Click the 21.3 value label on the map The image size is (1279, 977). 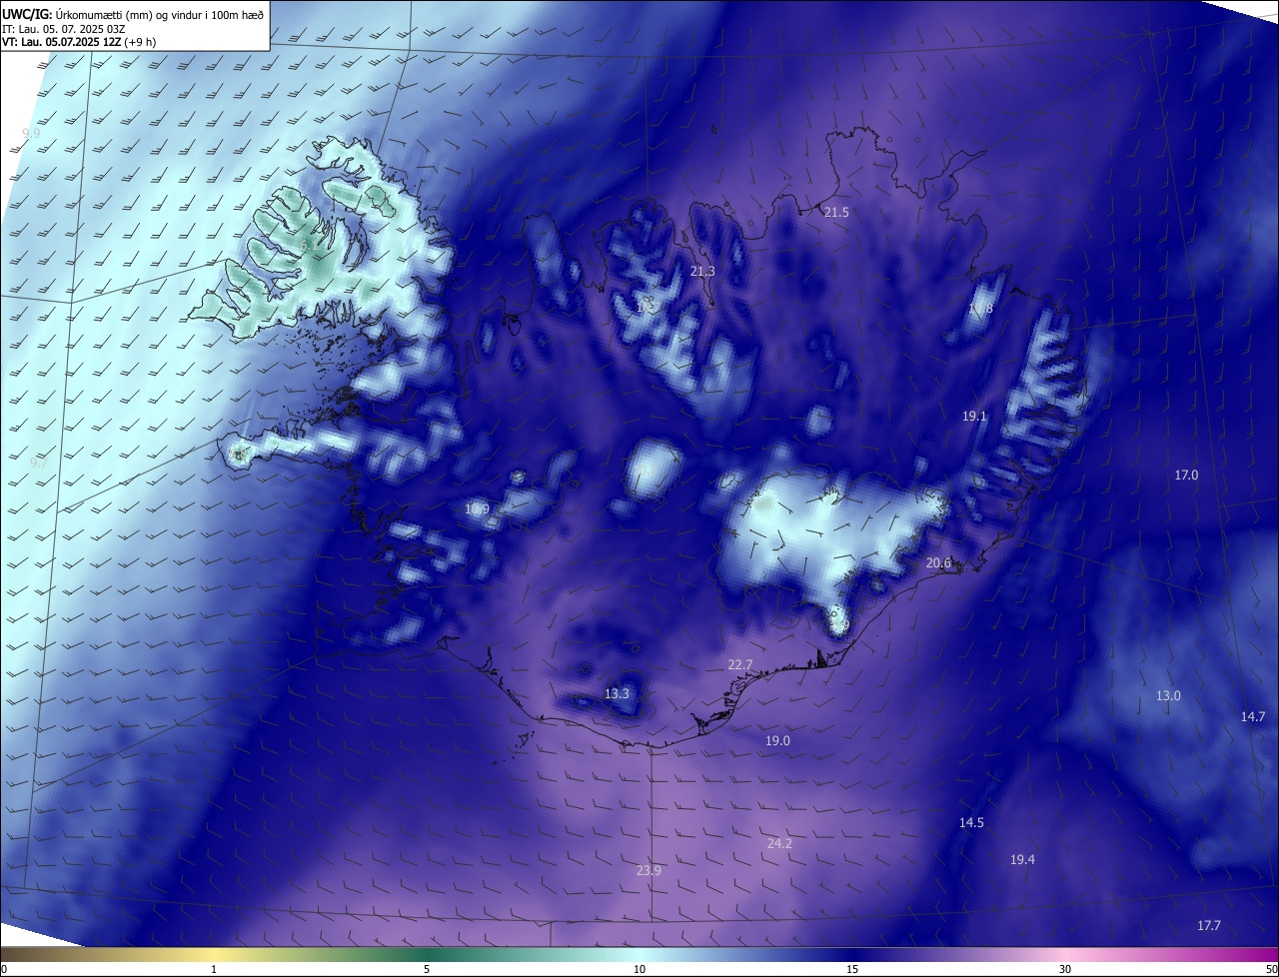click(702, 272)
